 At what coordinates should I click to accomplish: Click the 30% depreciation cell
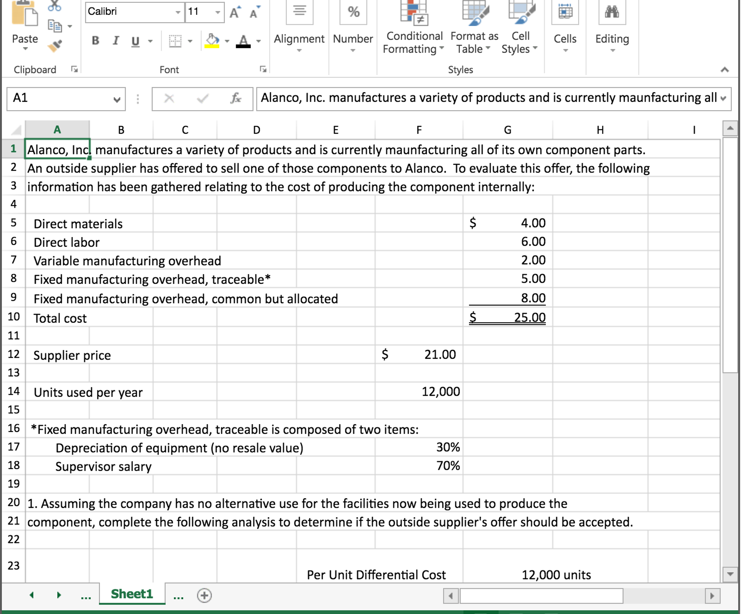coord(419,447)
